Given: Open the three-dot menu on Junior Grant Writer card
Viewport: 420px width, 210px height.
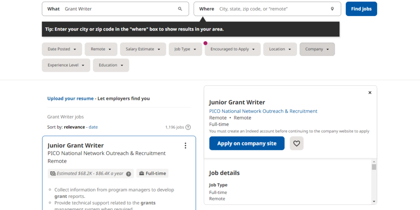Looking at the screenshot, I should (185, 146).
